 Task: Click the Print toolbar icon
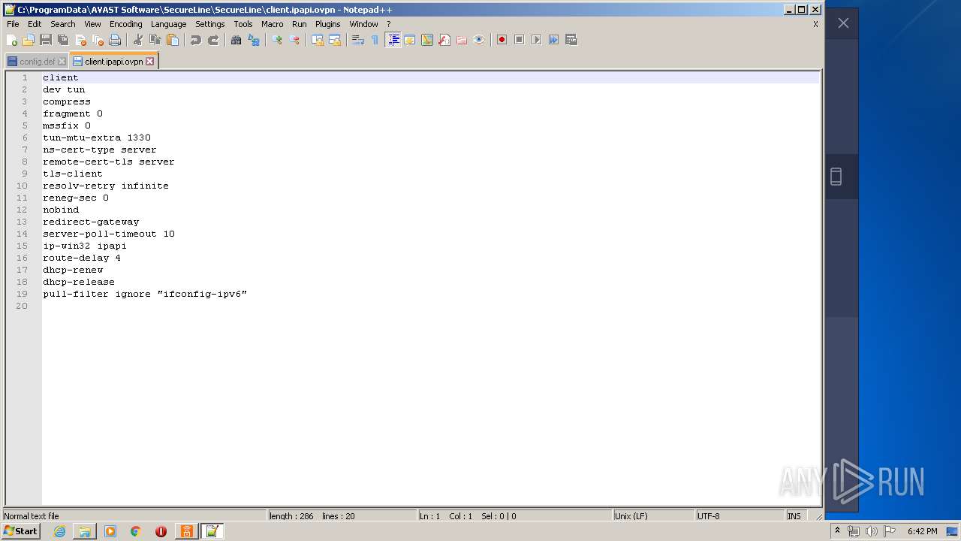point(115,40)
